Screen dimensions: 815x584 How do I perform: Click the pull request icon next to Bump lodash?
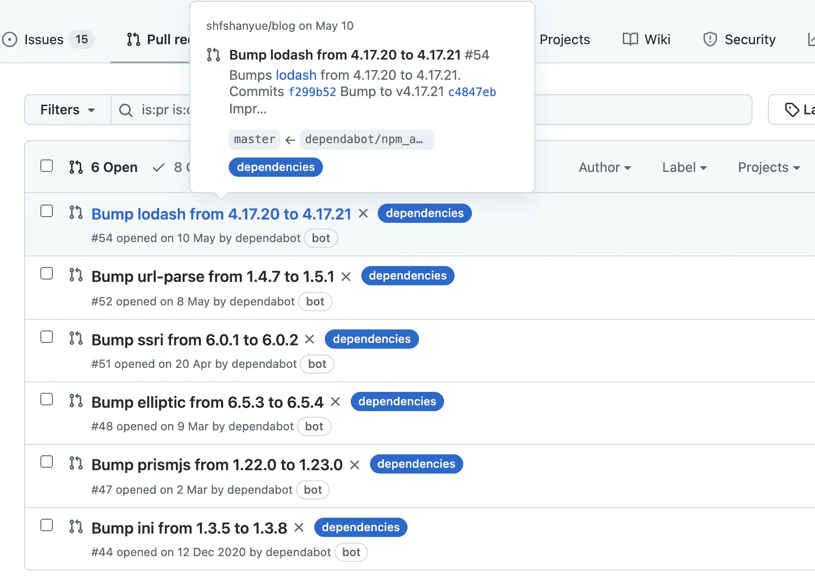[x=76, y=213]
